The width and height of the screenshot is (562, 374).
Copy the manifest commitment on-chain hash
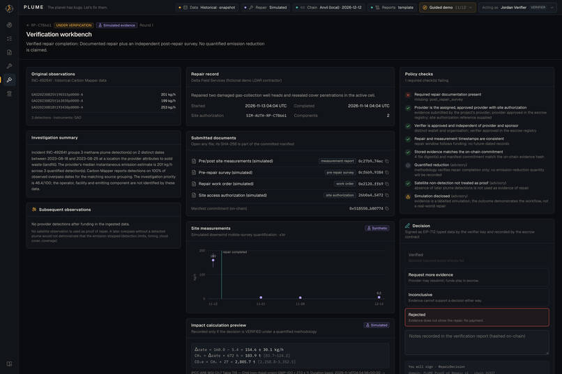(387, 208)
